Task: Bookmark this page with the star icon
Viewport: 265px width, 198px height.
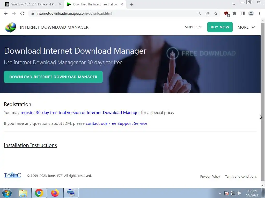Action: point(216,13)
